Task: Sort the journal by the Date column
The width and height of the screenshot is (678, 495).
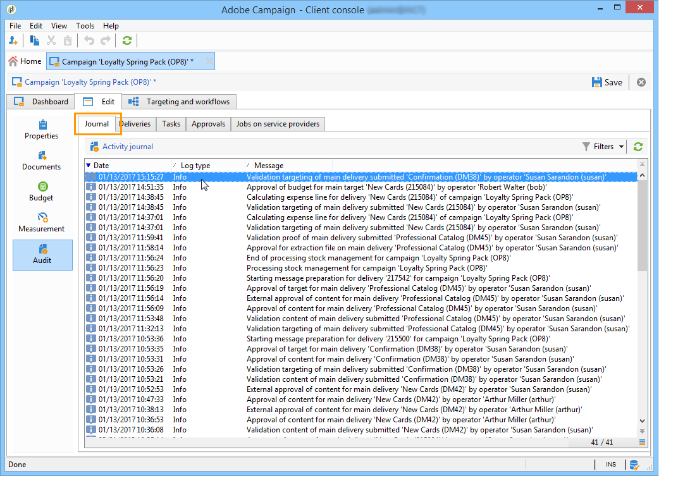Action: coord(101,166)
